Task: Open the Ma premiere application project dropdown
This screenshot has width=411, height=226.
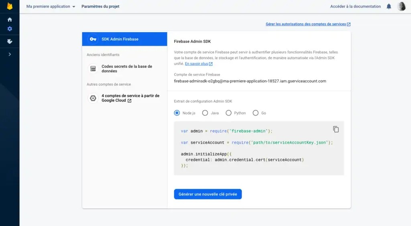Action: click(51, 6)
